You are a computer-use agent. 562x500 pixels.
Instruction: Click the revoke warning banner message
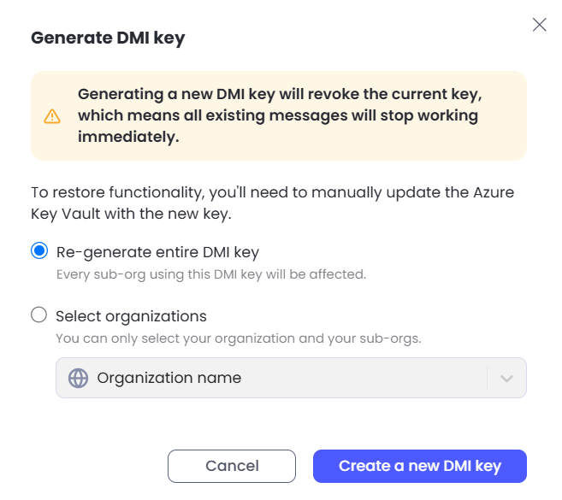point(280,115)
